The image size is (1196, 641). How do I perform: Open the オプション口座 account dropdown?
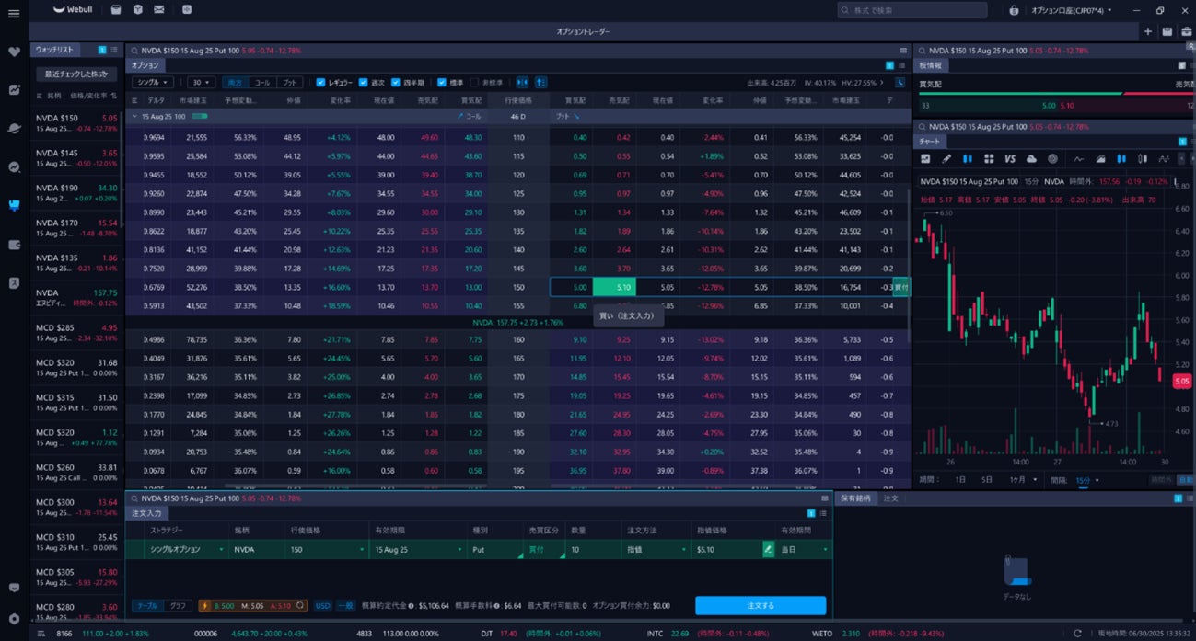point(1072,10)
